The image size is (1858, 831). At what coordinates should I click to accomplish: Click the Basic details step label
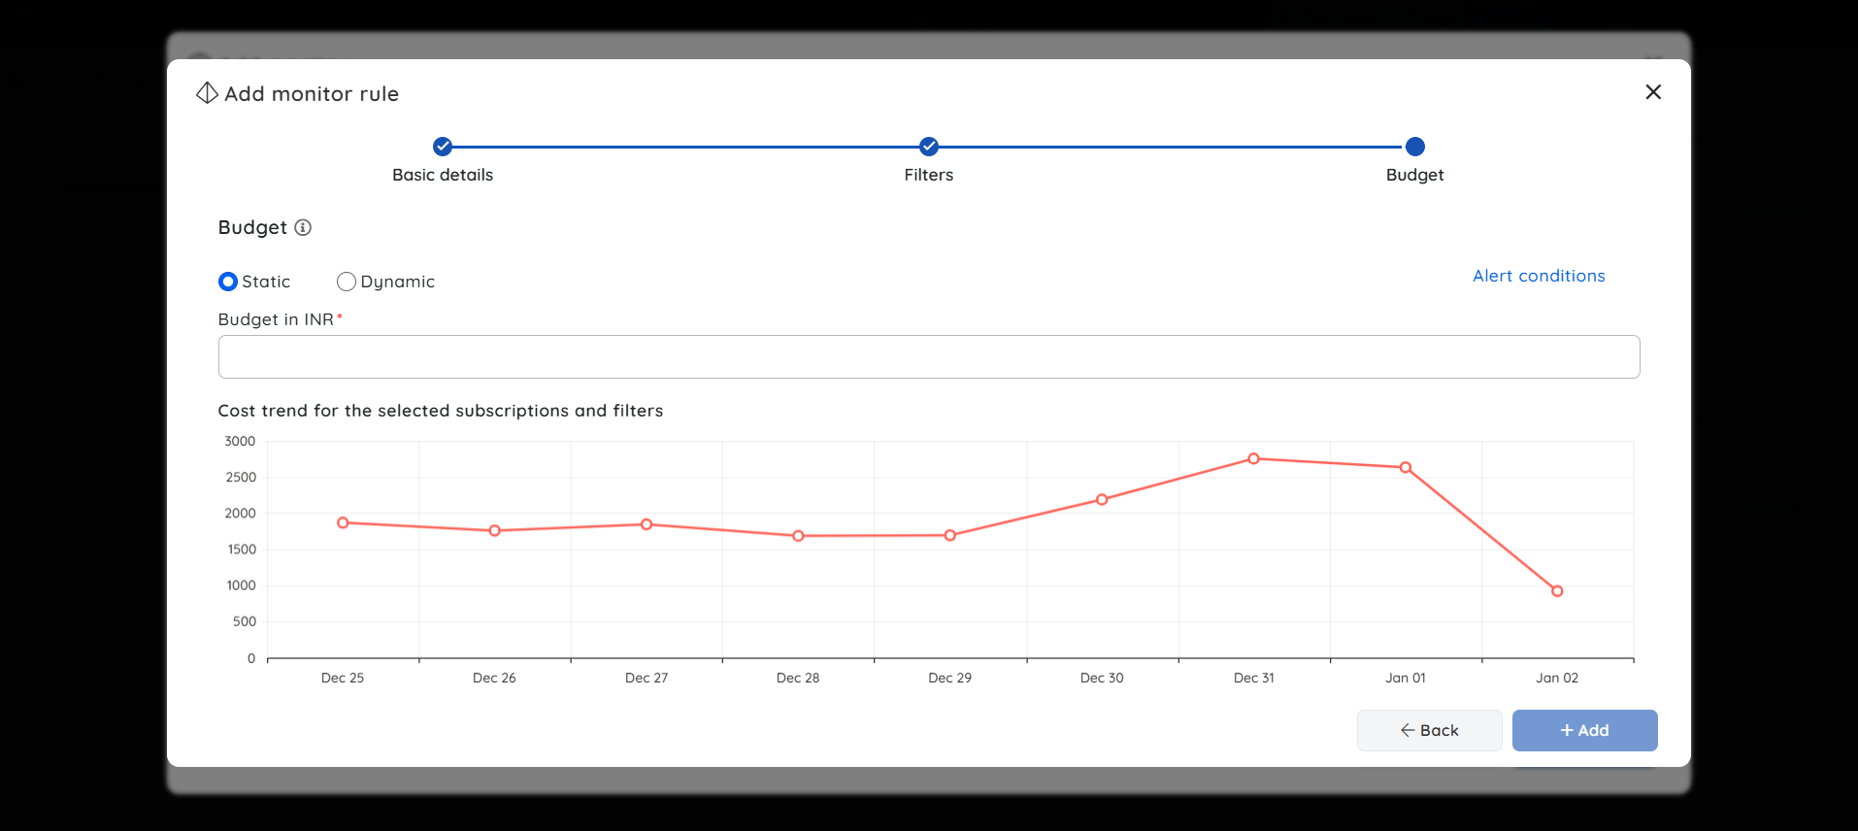pyautogui.click(x=443, y=175)
